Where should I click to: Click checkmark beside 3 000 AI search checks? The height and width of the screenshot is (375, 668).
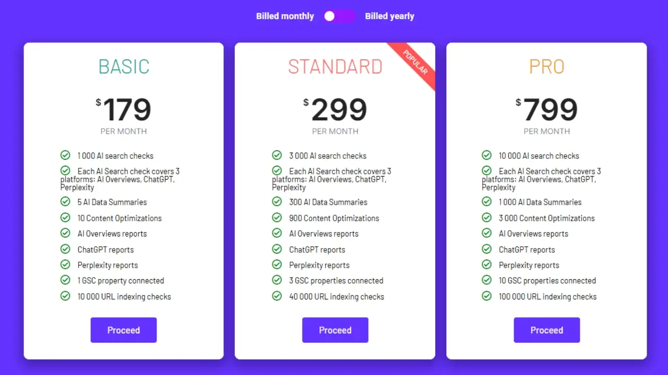coord(277,155)
